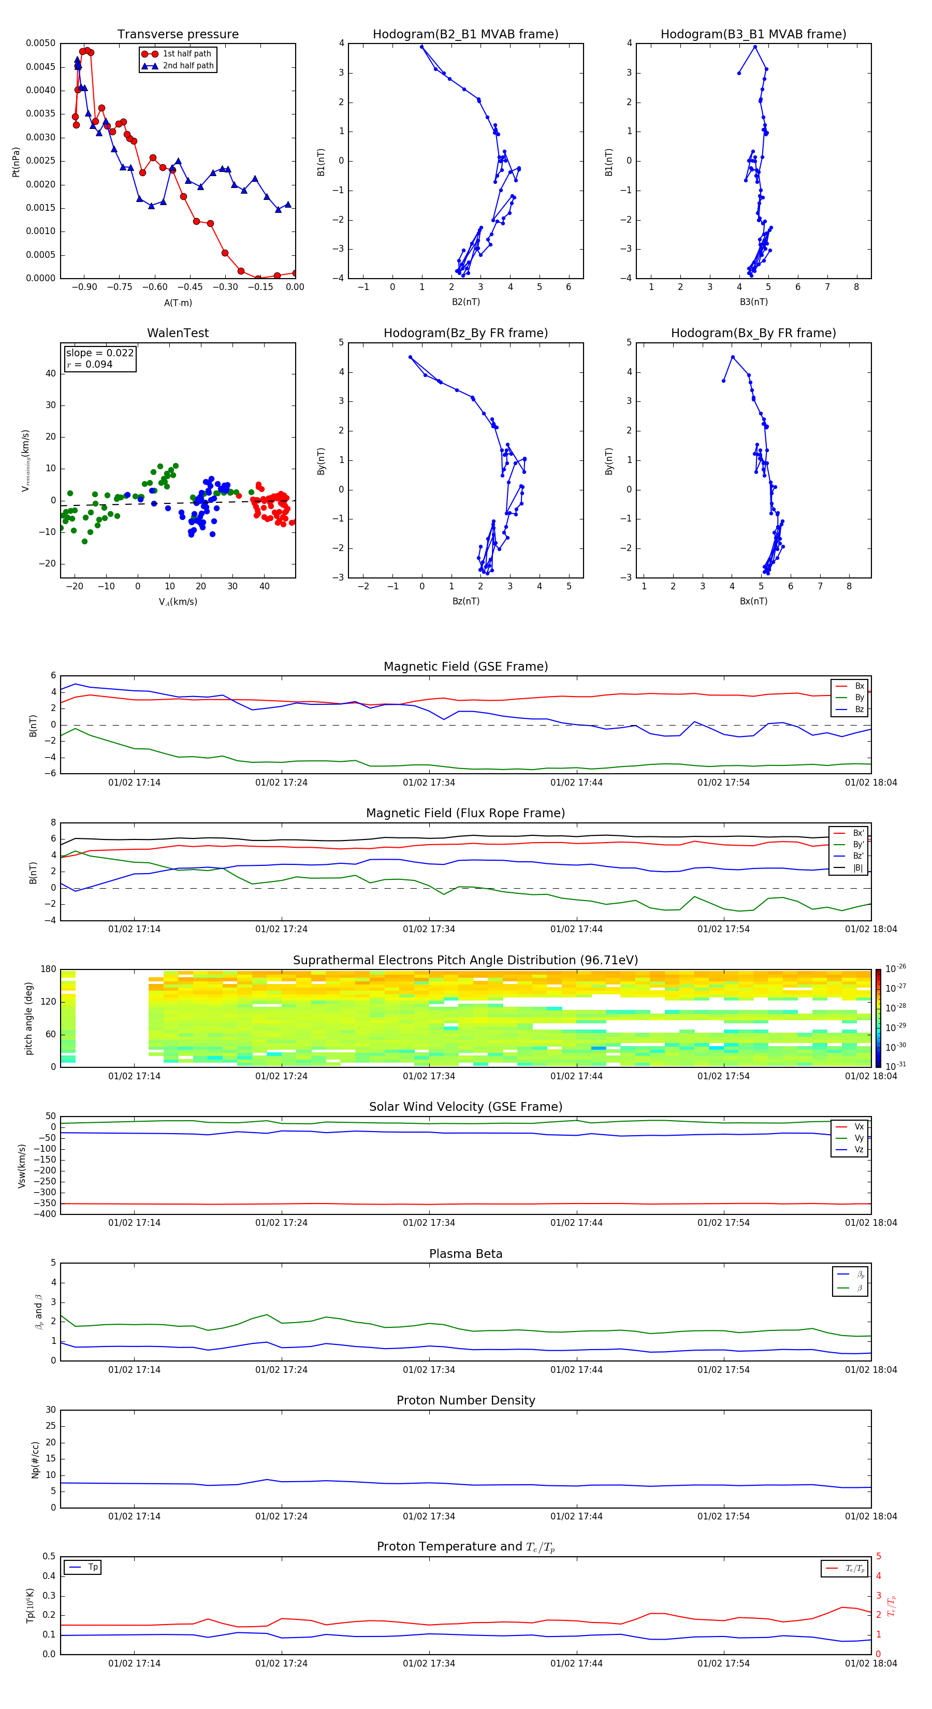Click the 'Proton Number Density' title
This screenshot has width=932, height=1709.
(465, 1400)
